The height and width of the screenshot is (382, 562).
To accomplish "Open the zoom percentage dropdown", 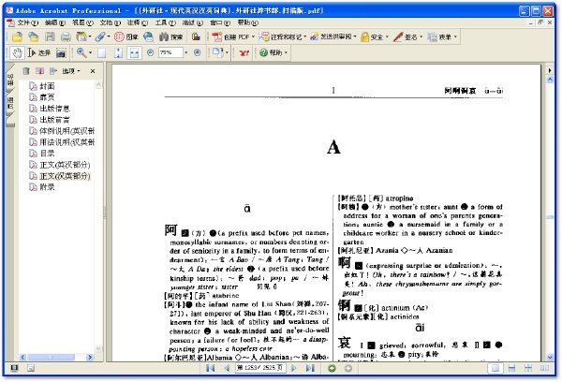I will pos(186,53).
